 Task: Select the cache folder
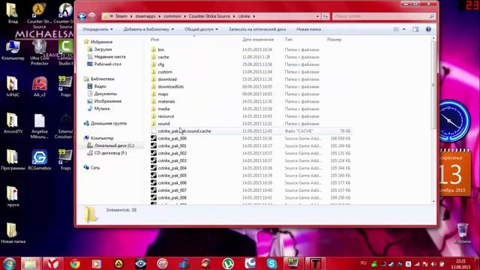point(163,57)
